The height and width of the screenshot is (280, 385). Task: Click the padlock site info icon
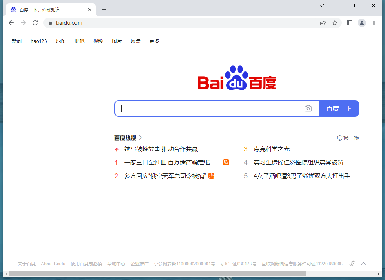pos(50,23)
